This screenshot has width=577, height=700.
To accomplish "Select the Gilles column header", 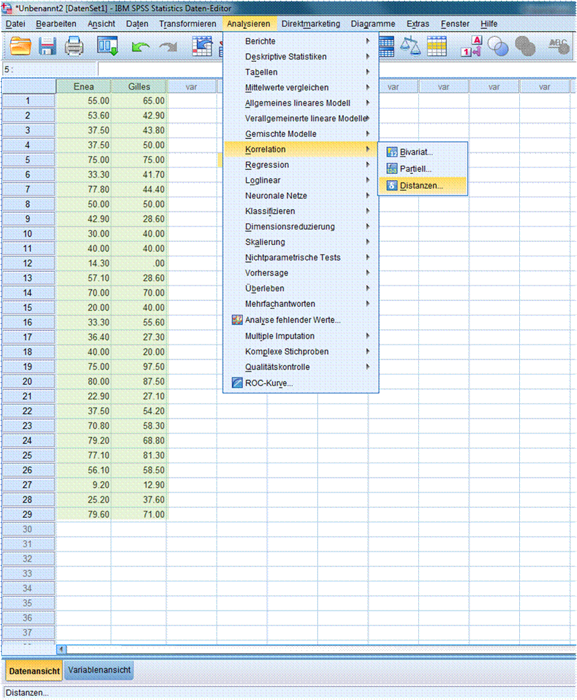I will coord(139,87).
